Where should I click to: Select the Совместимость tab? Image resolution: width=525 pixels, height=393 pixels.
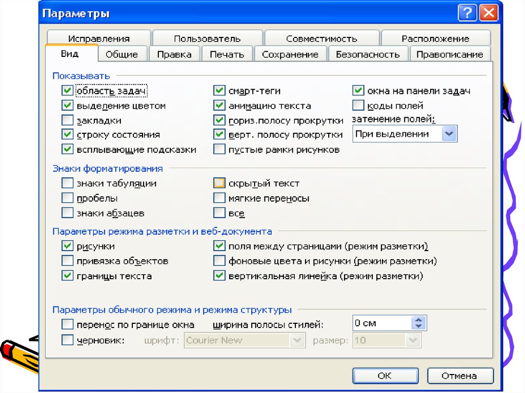[321, 38]
